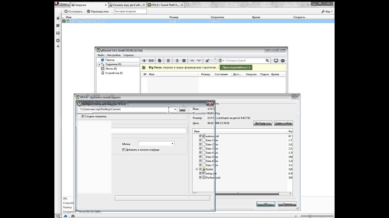Uncheck the setup.exe checkbox
The width and height of the screenshot is (389, 218).
pyautogui.click(x=200, y=173)
